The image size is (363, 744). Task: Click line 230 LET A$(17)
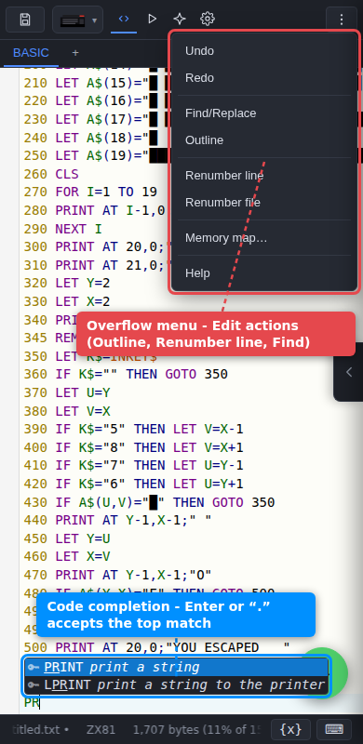pos(97,120)
